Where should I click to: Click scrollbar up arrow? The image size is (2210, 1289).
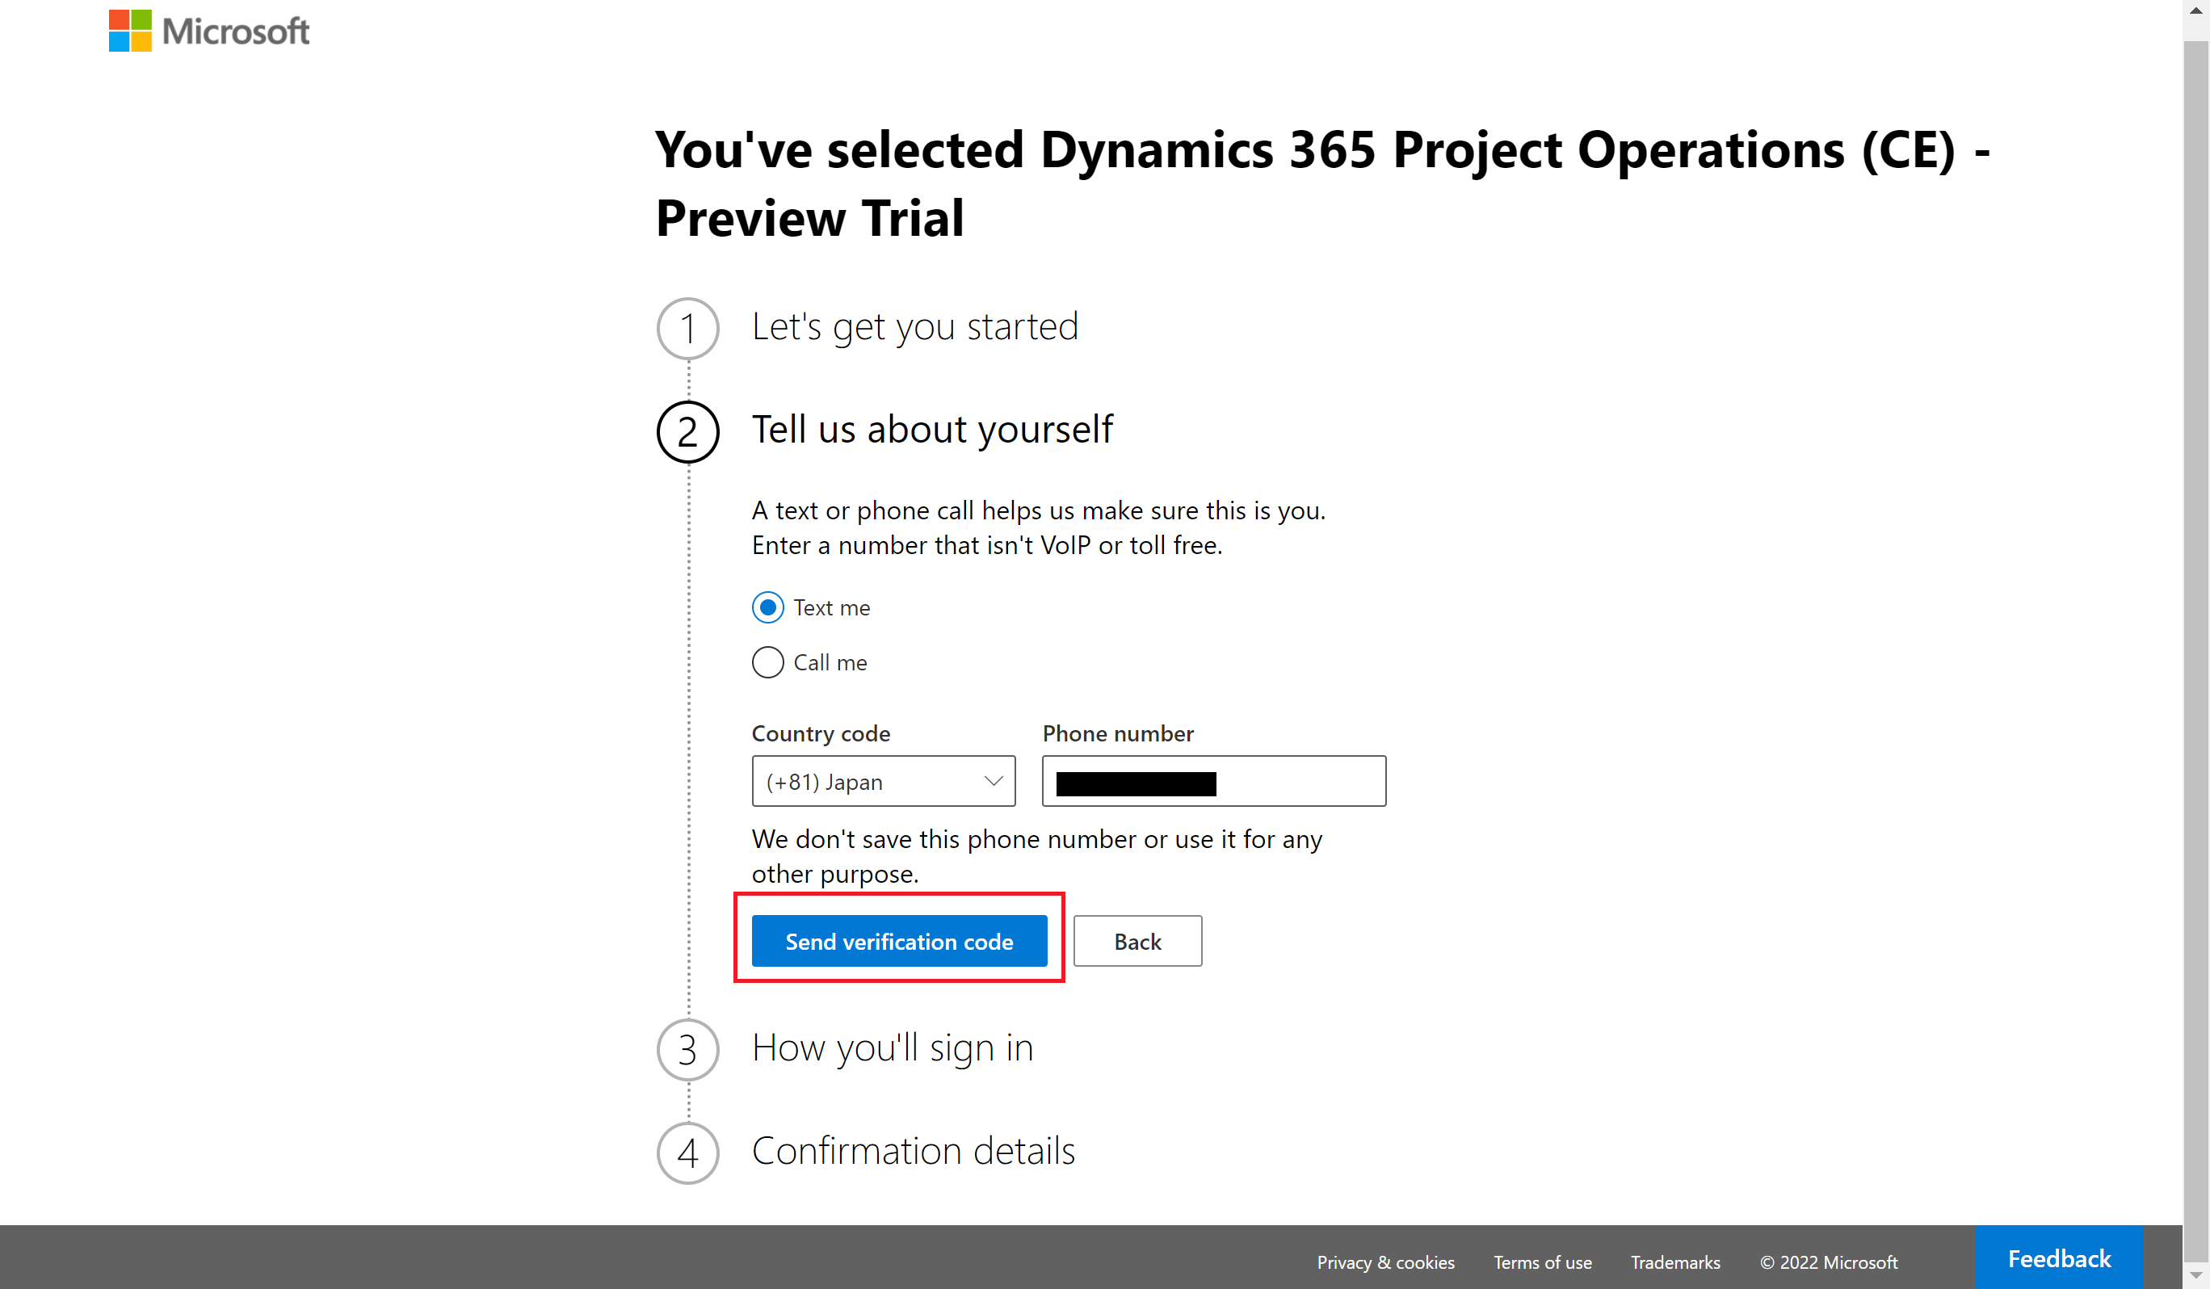(2196, 10)
